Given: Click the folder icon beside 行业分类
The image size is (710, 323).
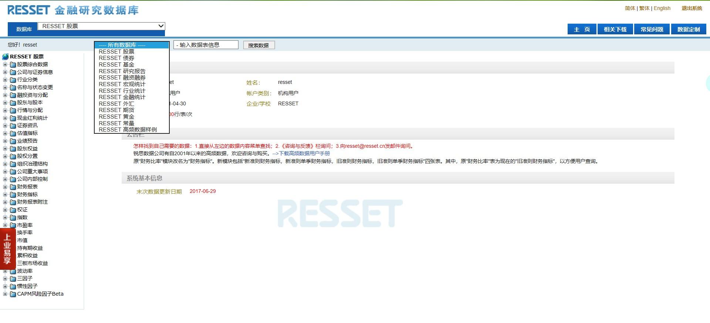Looking at the screenshot, I should (13, 80).
